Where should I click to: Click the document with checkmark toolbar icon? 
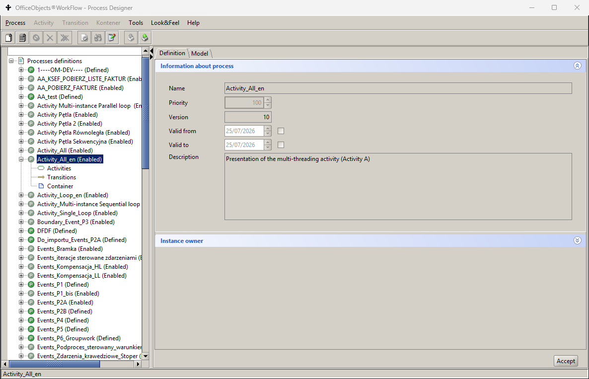pos(84,38)
